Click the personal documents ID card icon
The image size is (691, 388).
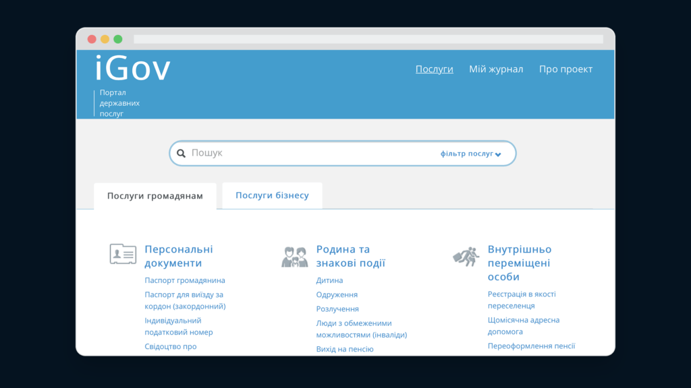(123, 254)
